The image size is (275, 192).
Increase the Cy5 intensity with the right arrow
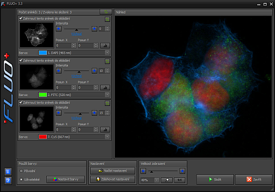(x=94, y=113)
